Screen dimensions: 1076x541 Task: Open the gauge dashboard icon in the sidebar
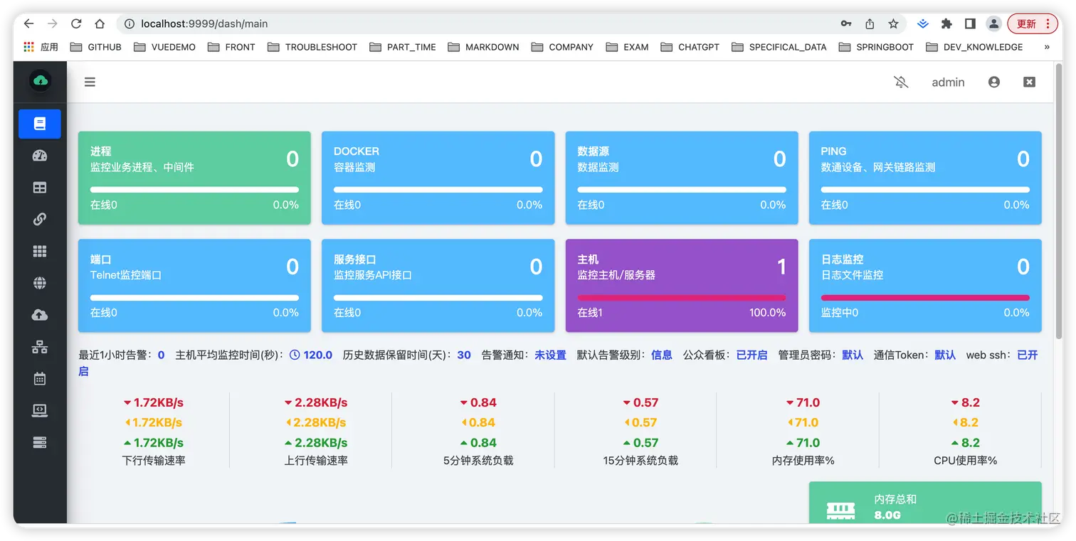tap(40, 156)
